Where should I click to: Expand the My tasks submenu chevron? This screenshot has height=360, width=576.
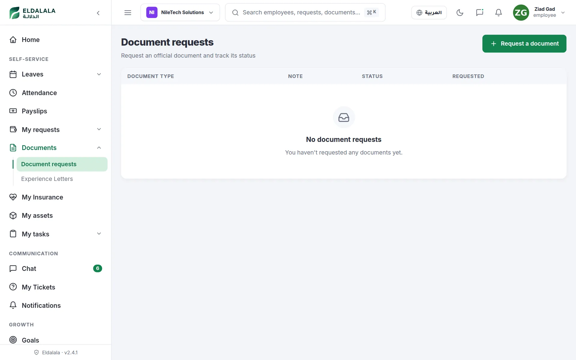99,234
